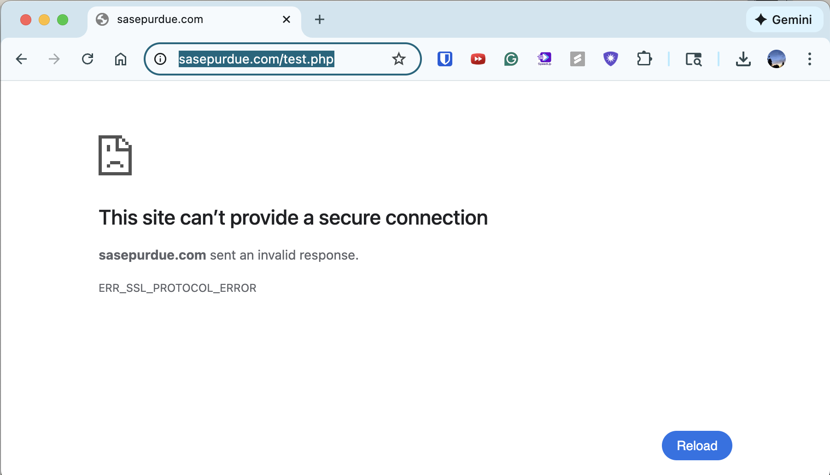The image size is (830, 475).
Task: Close the sasepurdue.com tab
Action: 286,19
